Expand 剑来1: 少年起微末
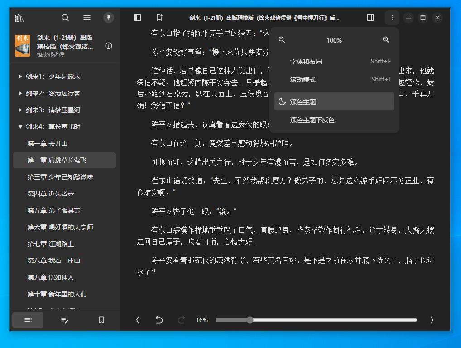Image resolution: width=461 pixels, height=348 pixels. [20, 77]
